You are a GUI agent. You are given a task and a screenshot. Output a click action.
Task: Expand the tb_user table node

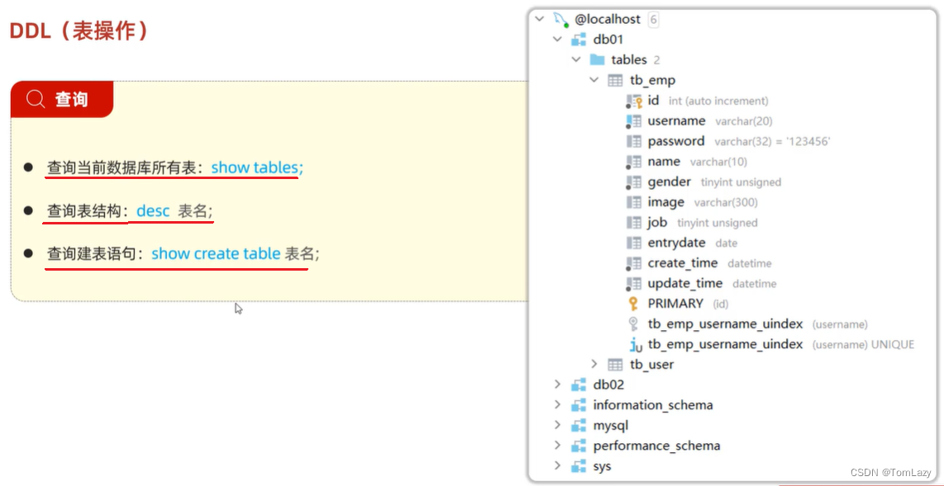click(594, 364)
